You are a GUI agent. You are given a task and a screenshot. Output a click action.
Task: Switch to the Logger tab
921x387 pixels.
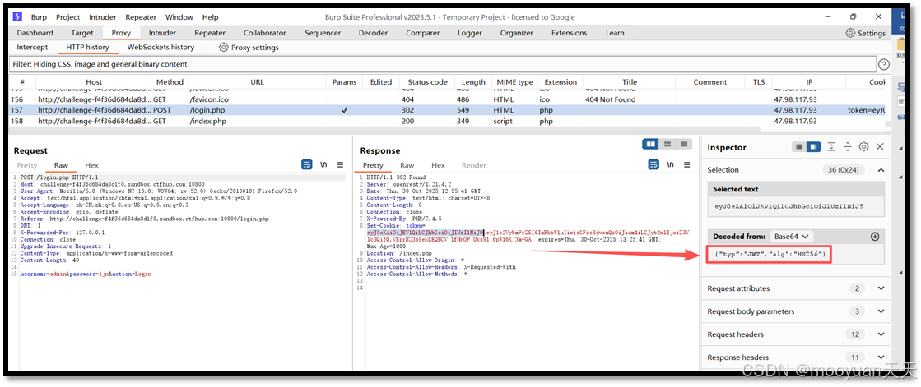(x=470, y=33)
